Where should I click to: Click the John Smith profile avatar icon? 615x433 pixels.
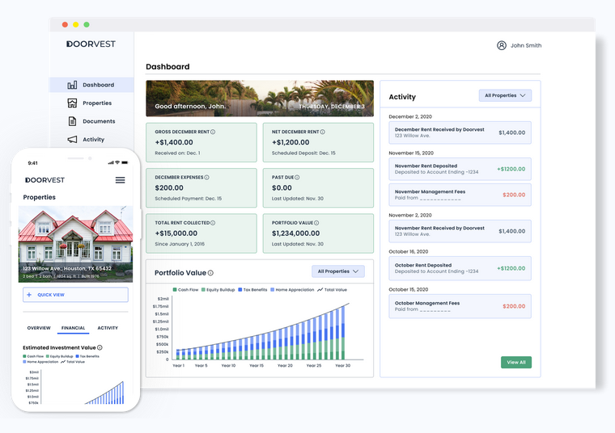(x=501, y=45)
